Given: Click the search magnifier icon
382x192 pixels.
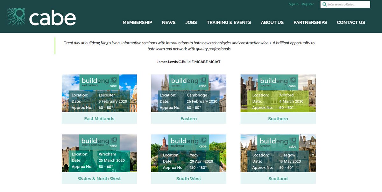Looking at the screenshot, I should point(324,4).
